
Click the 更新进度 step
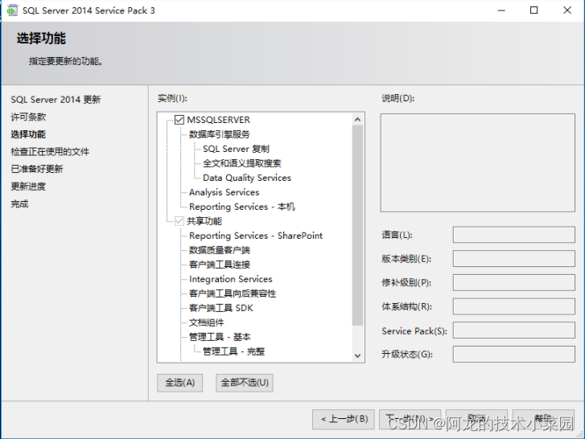[x=28, y=187]
